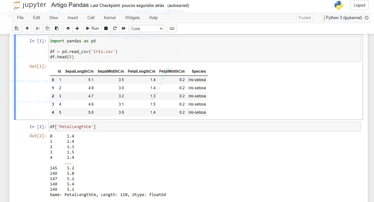Restart kernel and run all with fast-forward icon

tap(124, 28)
